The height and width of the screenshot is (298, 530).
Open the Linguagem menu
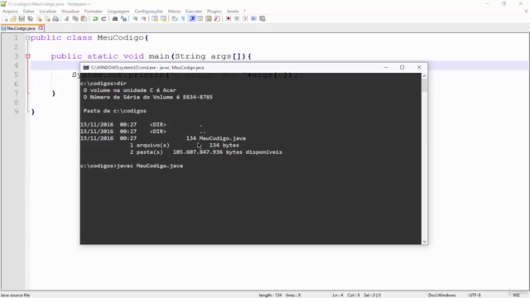point(118,11)
